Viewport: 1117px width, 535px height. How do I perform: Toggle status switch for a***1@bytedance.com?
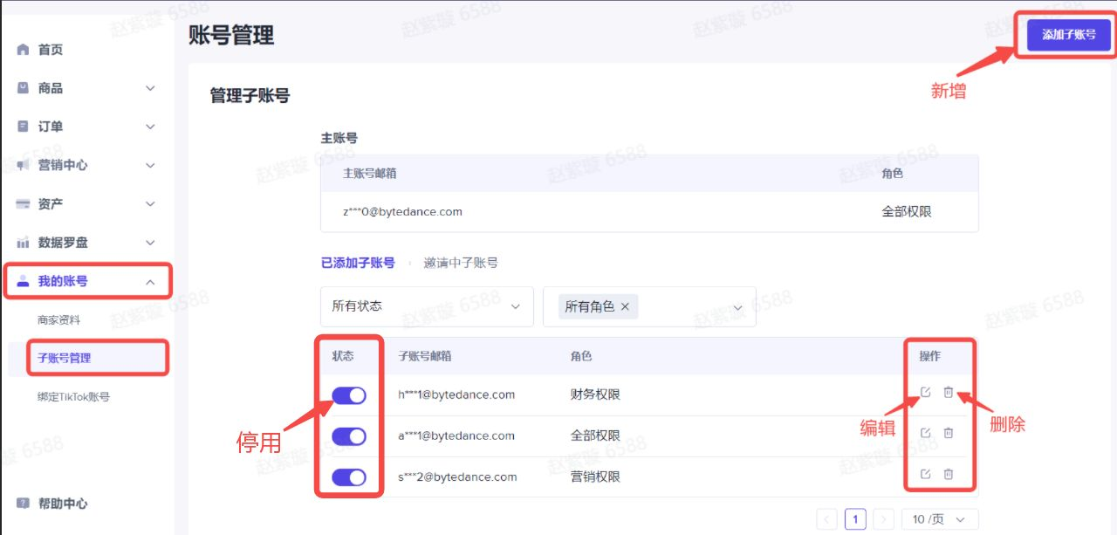tap(349, 436)
